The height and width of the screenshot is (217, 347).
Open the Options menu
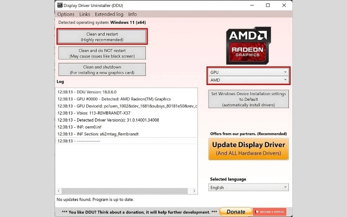coord(66,14)
